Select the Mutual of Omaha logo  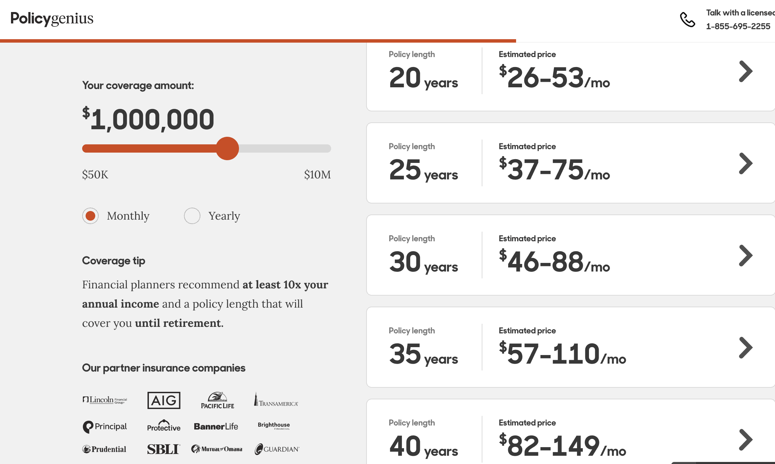tap(217, 449)
